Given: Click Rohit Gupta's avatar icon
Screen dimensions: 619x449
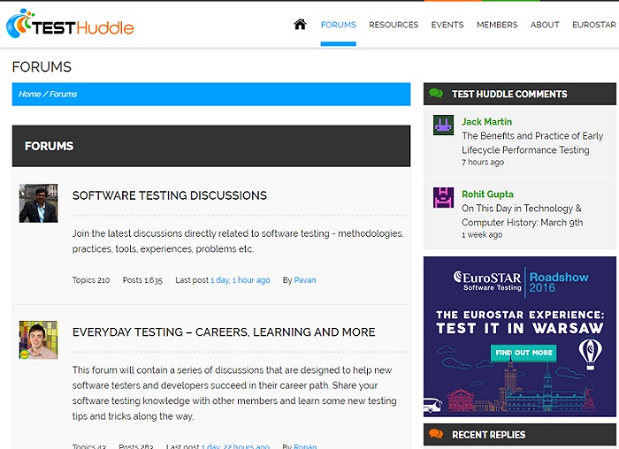Looking at the screenshot, I should coord(443,197).
